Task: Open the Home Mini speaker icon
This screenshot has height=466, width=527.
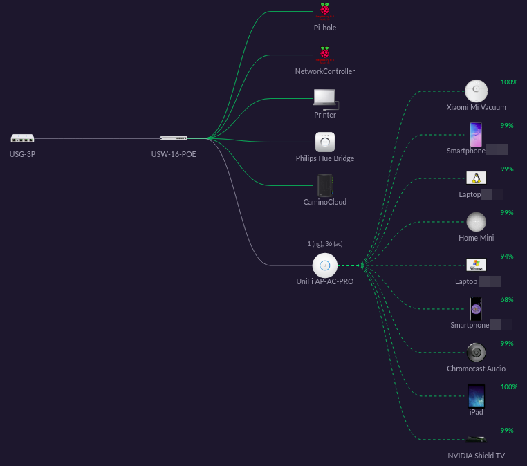Action: (476, 222)
